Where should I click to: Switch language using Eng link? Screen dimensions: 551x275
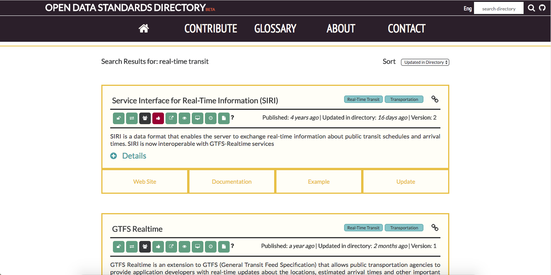(467, 9)
